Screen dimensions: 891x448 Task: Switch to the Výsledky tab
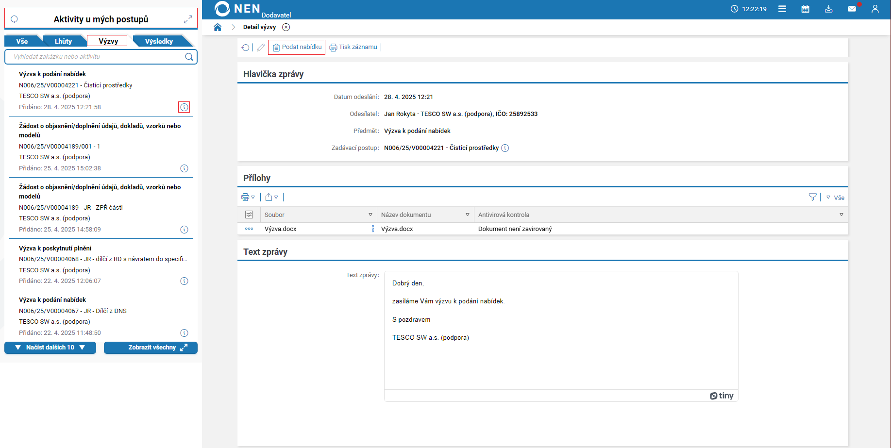click(x=159, y=41)
